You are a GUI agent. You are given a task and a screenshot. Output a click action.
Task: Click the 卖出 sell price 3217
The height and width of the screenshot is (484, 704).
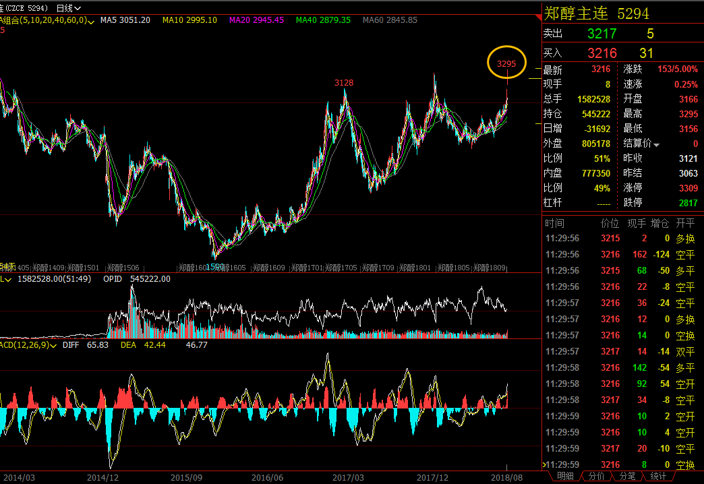(601, 34)
